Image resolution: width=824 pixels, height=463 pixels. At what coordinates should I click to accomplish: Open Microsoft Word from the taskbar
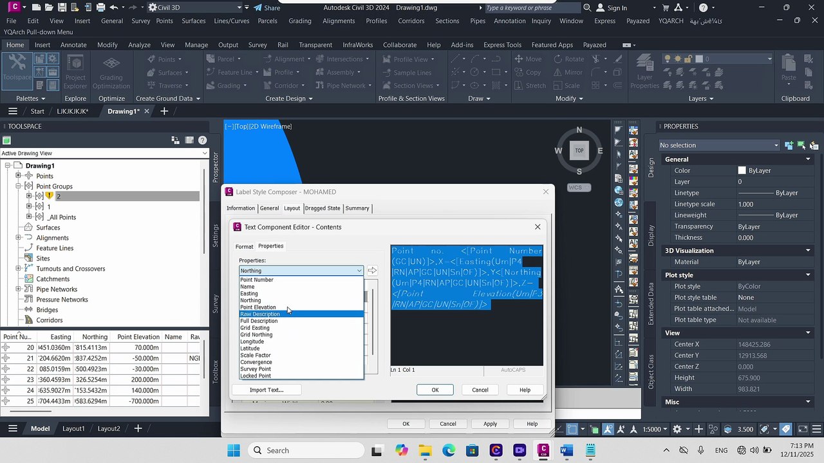[566, 450]
